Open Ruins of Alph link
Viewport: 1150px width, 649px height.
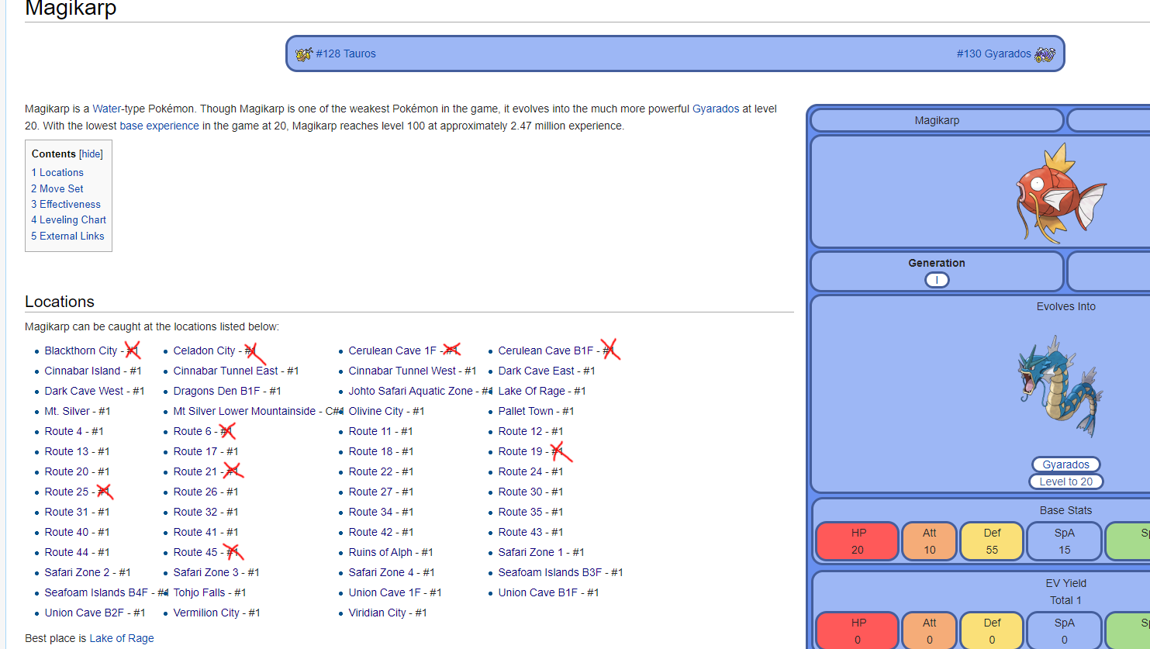click(x=381, y=552)
